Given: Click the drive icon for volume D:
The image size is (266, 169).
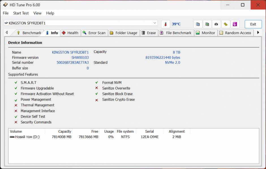Looking at the screenshot, I should 12,137.
